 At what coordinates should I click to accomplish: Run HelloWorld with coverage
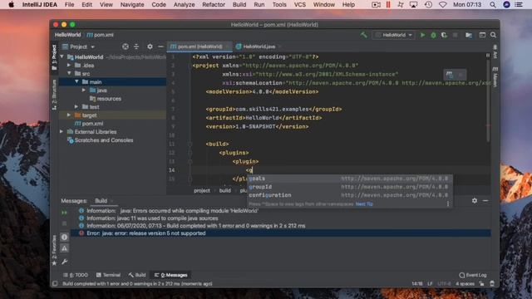444,35
